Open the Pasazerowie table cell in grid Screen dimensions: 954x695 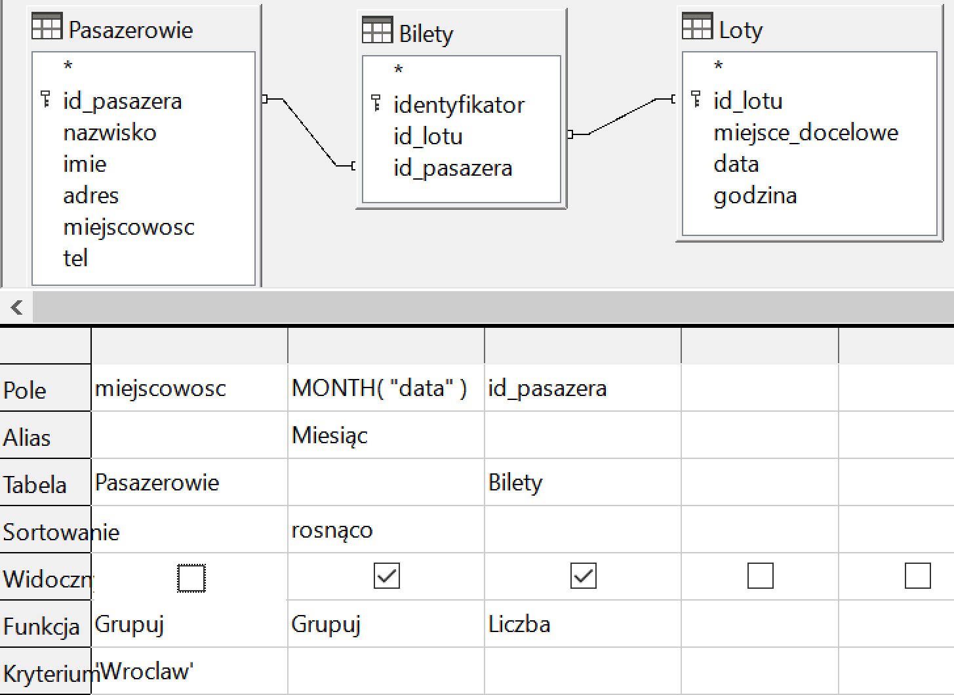[189, 483]
